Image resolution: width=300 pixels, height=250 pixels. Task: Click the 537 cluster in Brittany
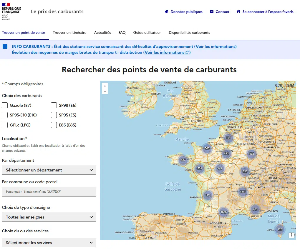click(183, 160)
